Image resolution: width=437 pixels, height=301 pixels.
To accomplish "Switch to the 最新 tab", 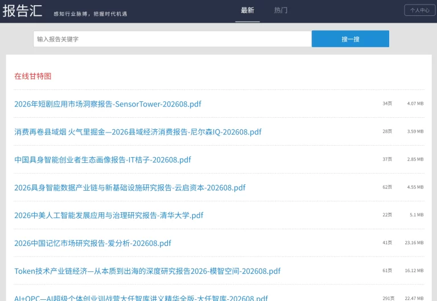I will [x=248, y=11].
